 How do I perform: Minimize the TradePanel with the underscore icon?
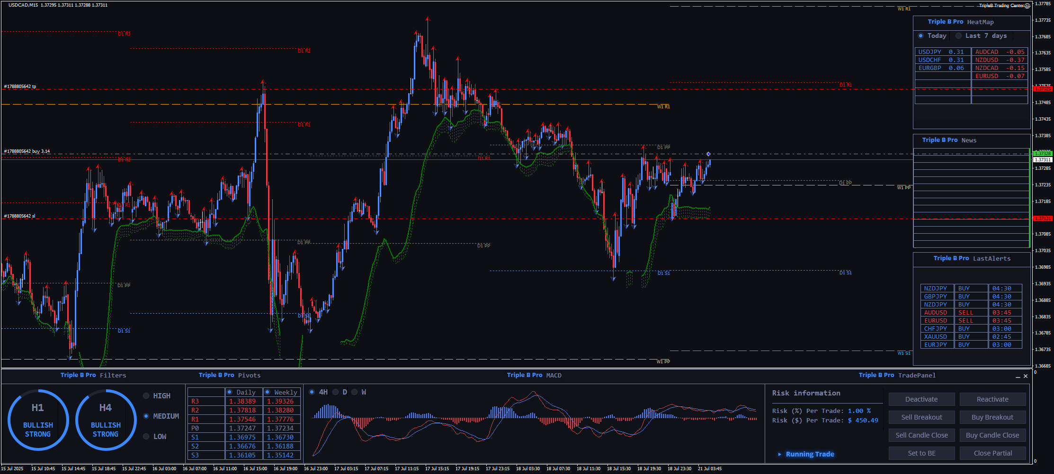1018,377
